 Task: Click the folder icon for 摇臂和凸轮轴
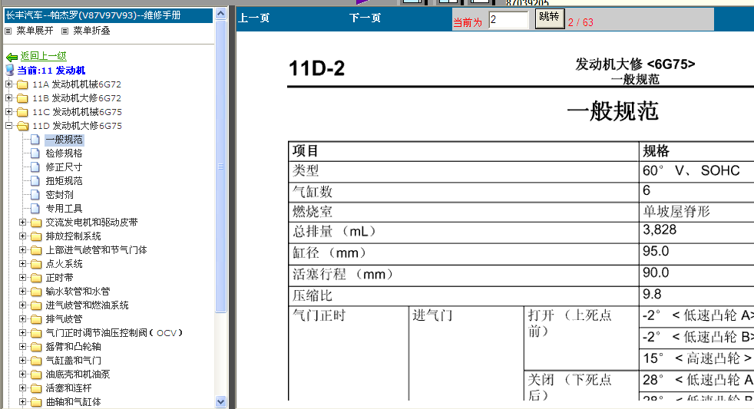[x=36, y=347]
